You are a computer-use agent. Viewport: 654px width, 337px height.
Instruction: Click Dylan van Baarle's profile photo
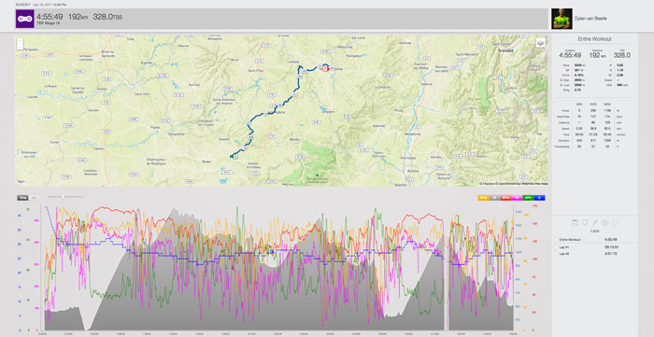562,19
